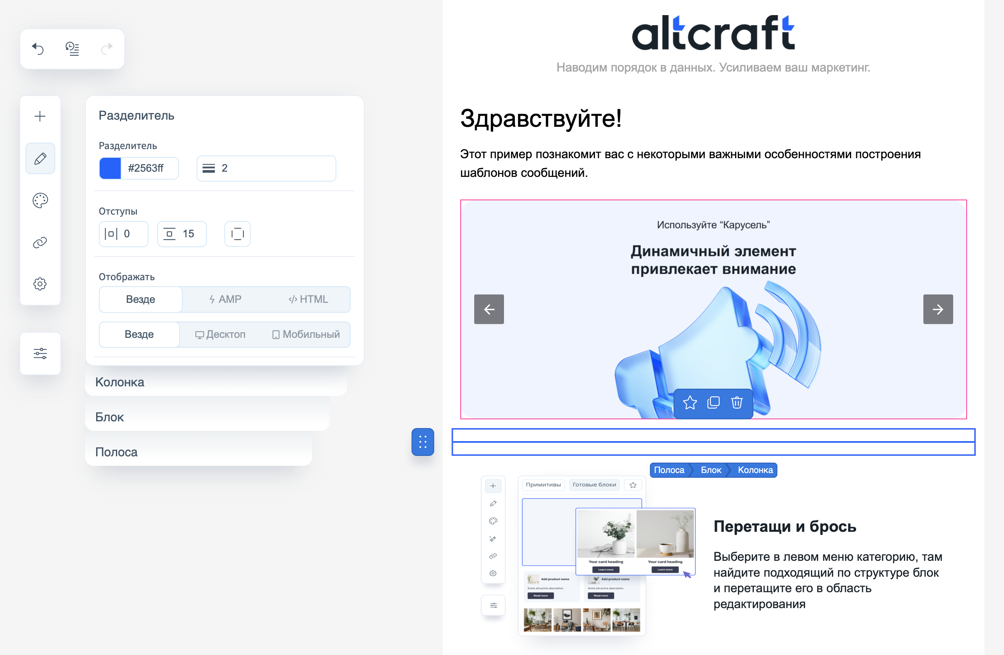Select Полоса in the breadcrumb
This screenshot has width=1004, height=655.
[669, 470]
